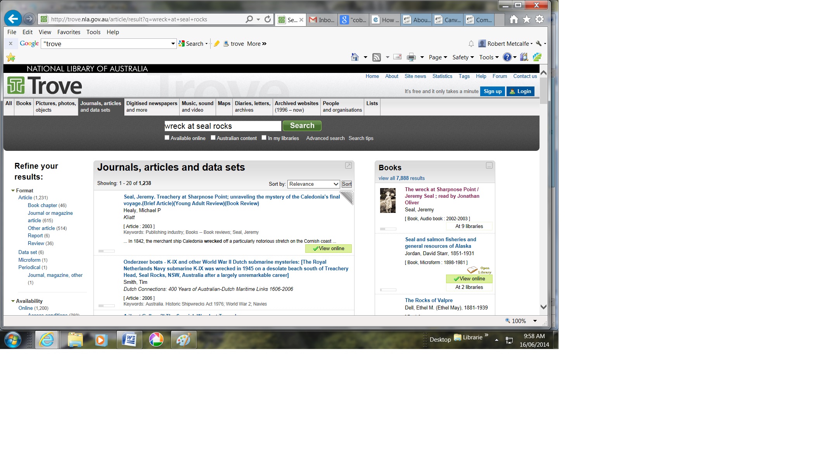Image resolution: width=818 pixels, height=470 pixels.
Task: Open the Sort by Relevance dropdown
Action: pyautogui.click(x=313, y=184)
